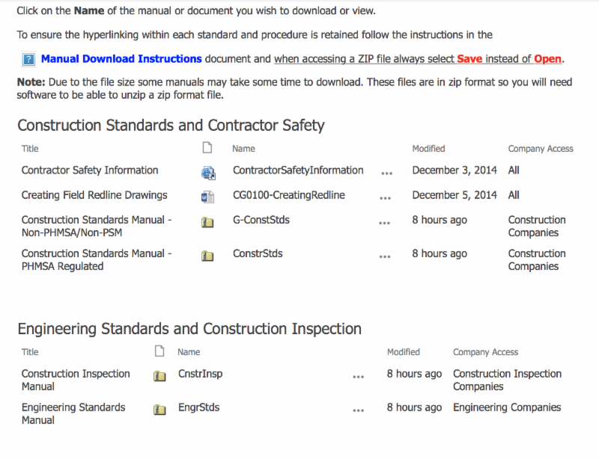Open the ellipsis menu for CnstrInsp
The width and height of the screenshot is (599, 459).
[358, 376]
